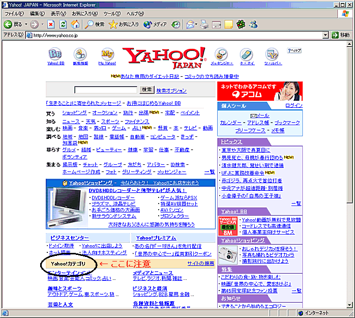Click the green flower ICQ toolbar icon

[x=241, y=24]
